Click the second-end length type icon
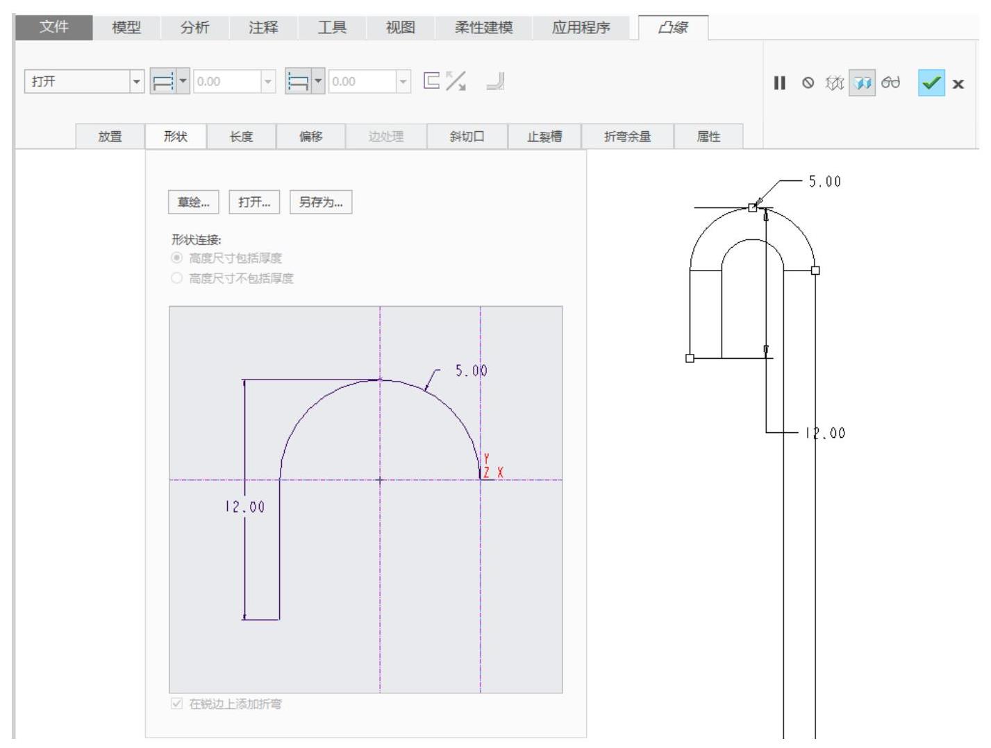Screen dimensions: 991x748 coord(297,82)
